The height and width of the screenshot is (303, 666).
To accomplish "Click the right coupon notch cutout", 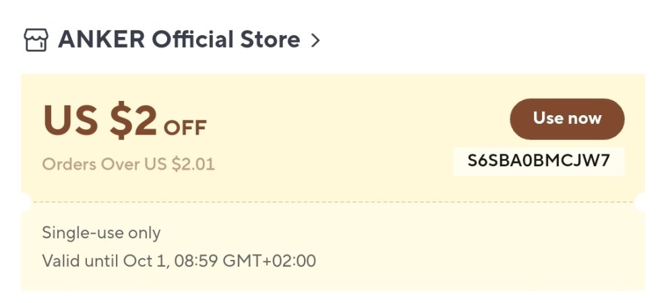I will (x=640, y=202).
